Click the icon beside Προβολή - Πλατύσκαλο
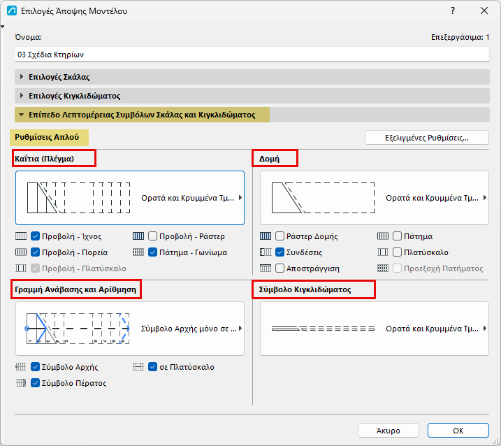Viewport: 501px width, 446px height. pyautogui.click(x=21, y=268)
